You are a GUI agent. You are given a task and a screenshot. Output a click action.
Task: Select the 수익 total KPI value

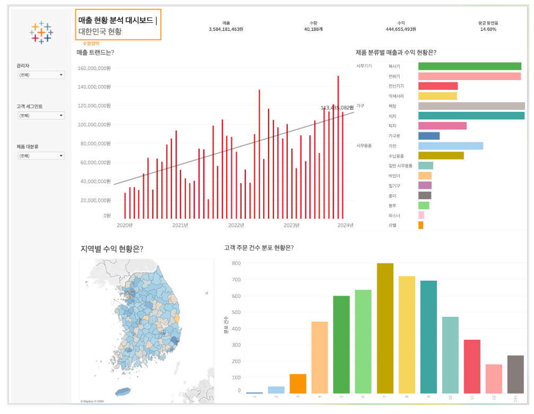click(x=400, y=29)
